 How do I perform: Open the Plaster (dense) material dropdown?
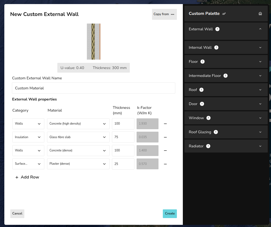coord(78,164)
